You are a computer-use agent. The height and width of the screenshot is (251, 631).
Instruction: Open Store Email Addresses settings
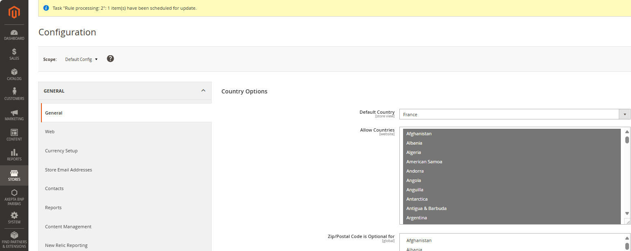click(69, 170)
